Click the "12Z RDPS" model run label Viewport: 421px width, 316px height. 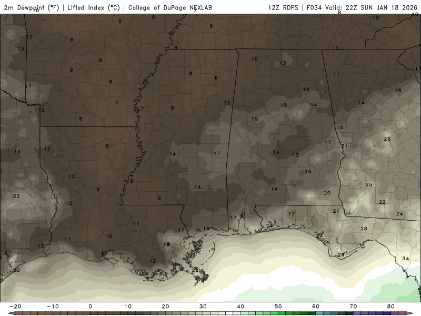(283, 8)
